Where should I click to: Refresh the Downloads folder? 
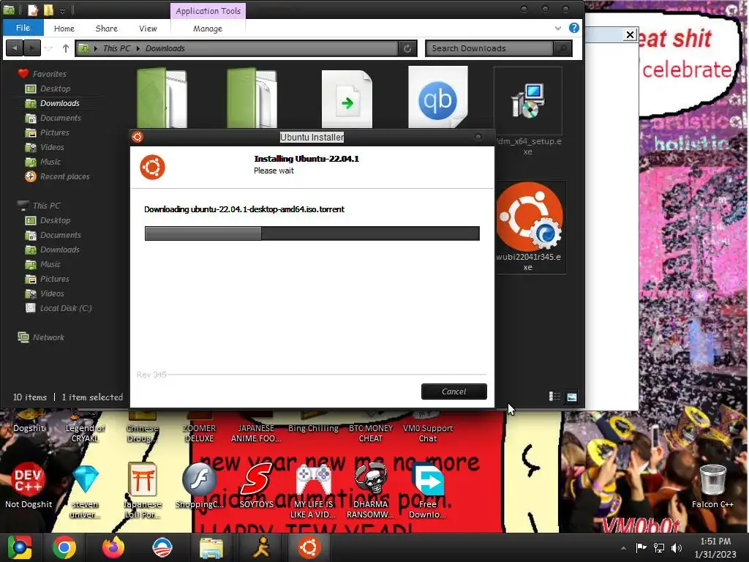coord(407,48)
